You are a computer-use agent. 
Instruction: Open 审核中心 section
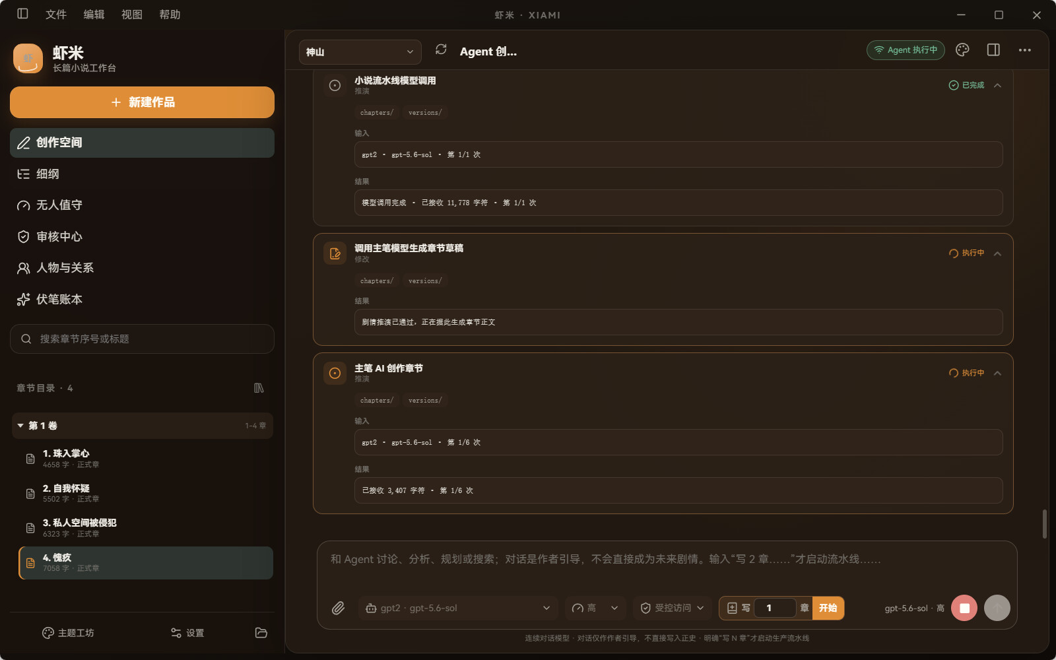[142, 237]
